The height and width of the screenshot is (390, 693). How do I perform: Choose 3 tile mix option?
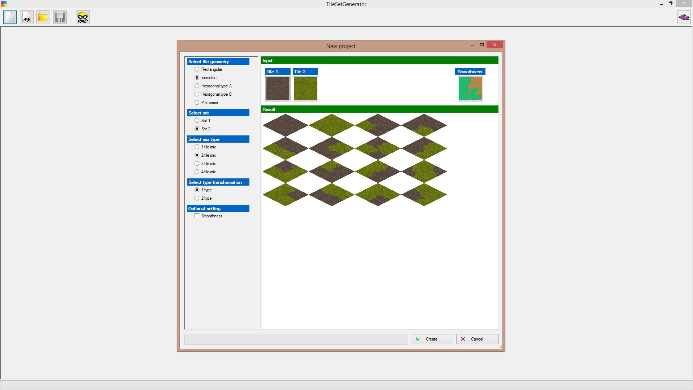(x=197, y=164)
